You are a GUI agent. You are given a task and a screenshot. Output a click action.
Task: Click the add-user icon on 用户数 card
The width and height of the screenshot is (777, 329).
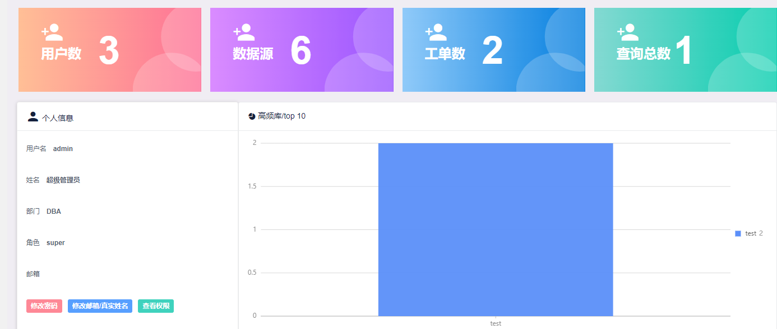click(52, 32)
